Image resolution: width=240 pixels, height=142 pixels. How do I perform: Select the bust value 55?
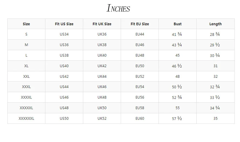pos(178,108)
